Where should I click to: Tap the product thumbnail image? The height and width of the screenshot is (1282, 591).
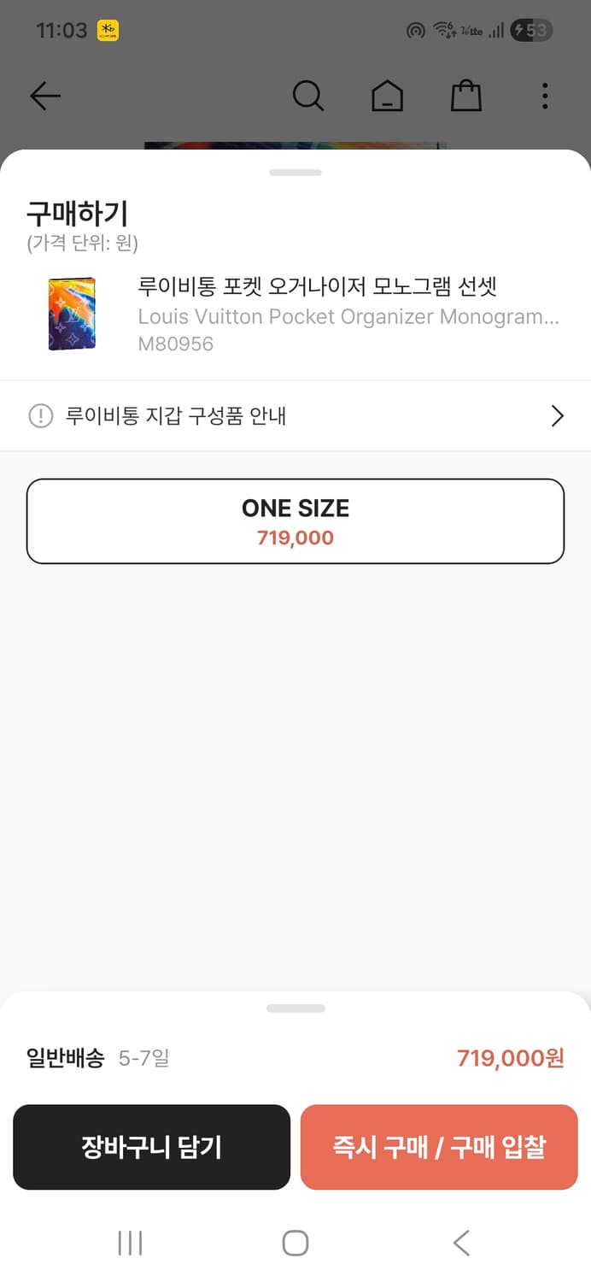[x=73, y=314]
